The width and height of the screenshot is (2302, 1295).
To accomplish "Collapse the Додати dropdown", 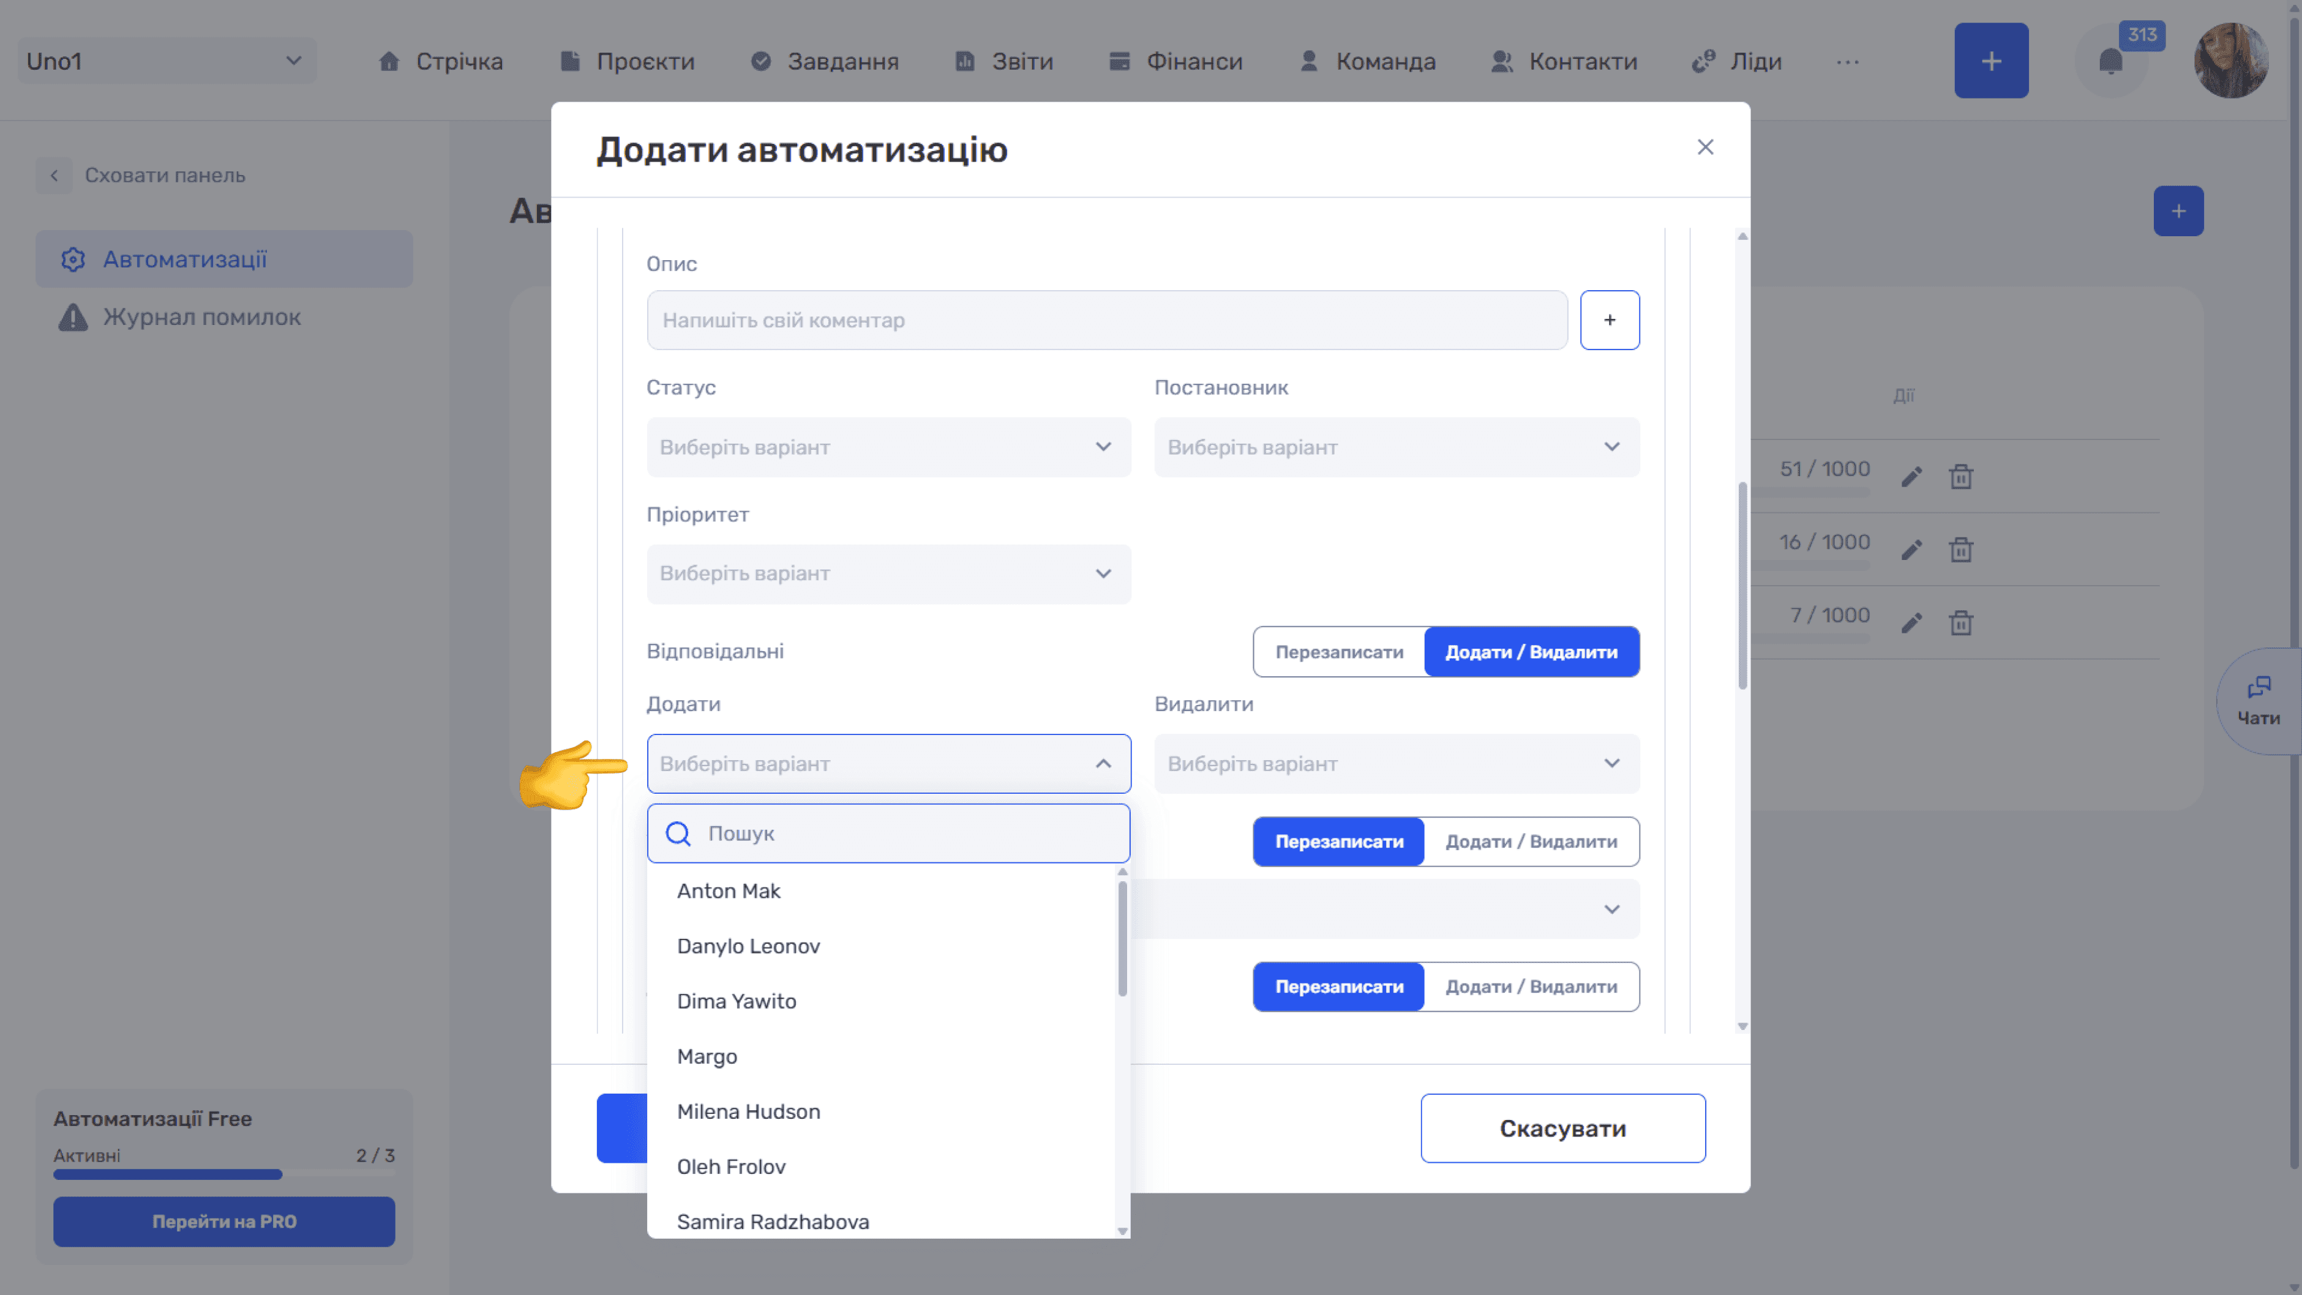I will pos(888,764).
